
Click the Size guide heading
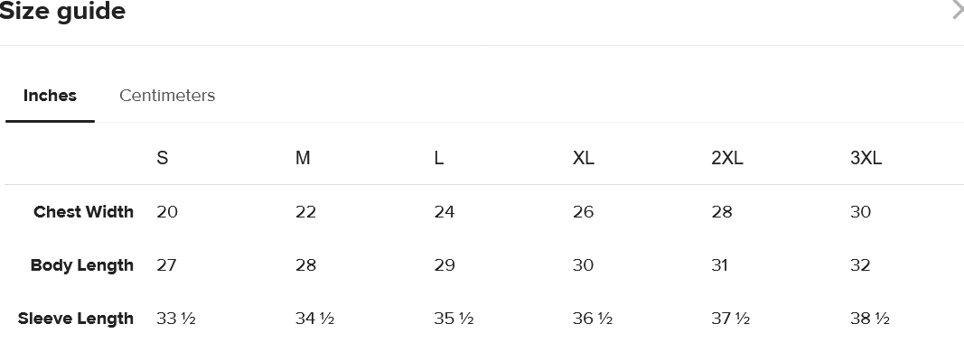(x=62, y=12)
